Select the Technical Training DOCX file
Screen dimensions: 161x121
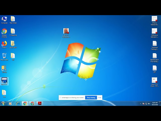154,45
